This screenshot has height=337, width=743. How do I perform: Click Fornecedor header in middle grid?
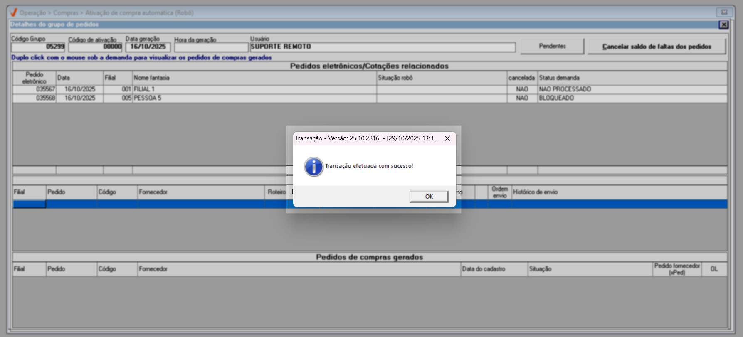pos(201,192)
